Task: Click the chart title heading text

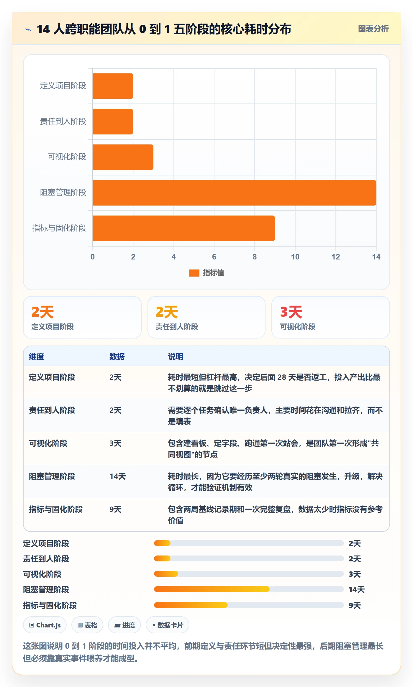Action: point(164,29)
